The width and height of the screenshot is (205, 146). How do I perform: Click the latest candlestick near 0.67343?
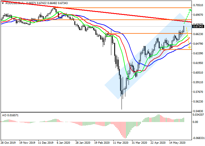click(184, 29)
